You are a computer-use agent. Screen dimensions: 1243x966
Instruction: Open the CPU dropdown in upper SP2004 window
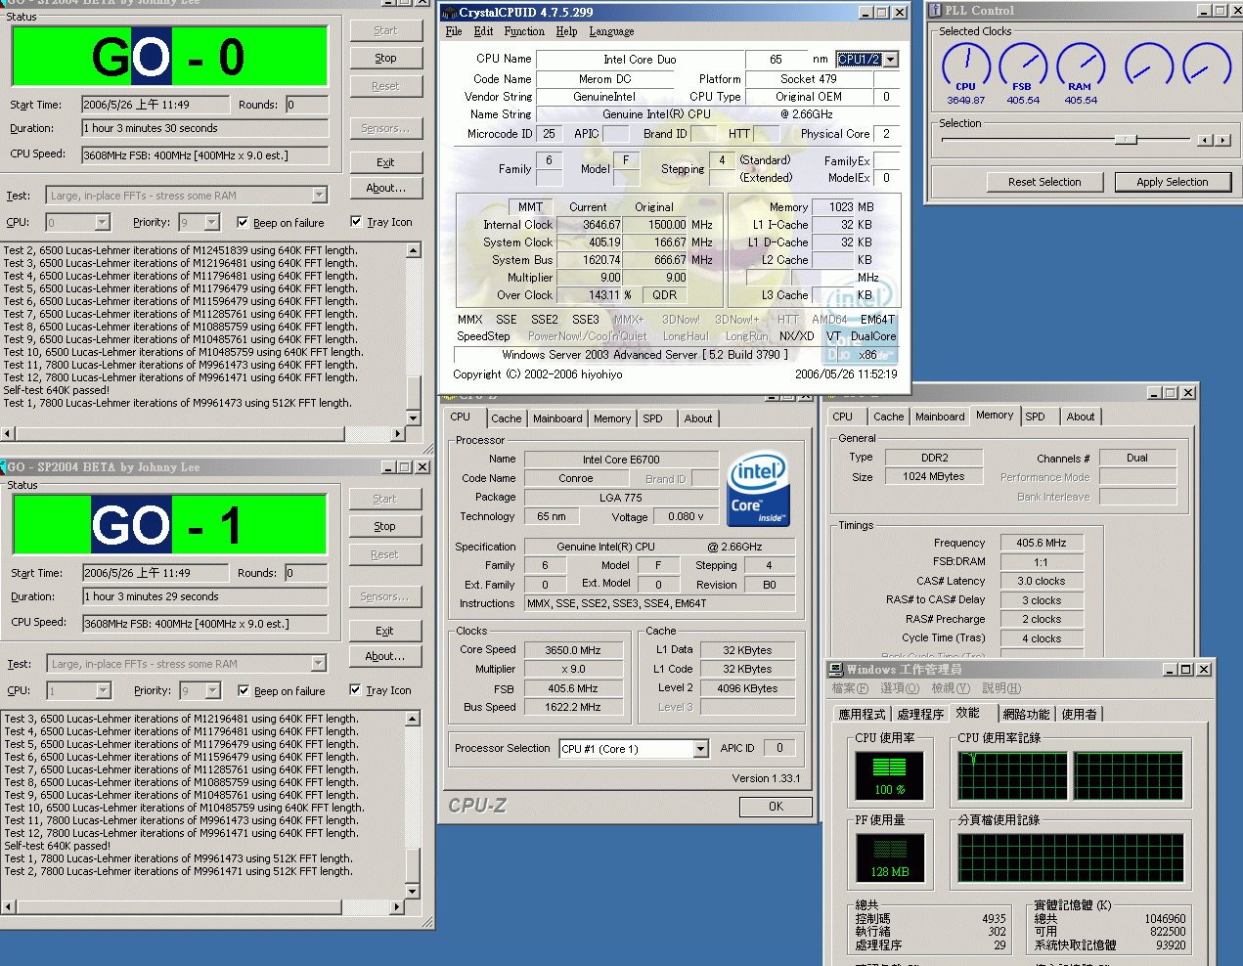(x=103, y=223)
